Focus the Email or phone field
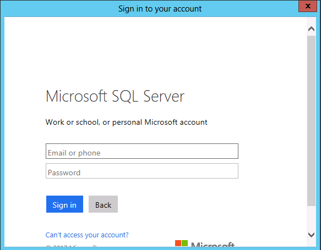Screen dimensions: 321x250 click(142, 151)
